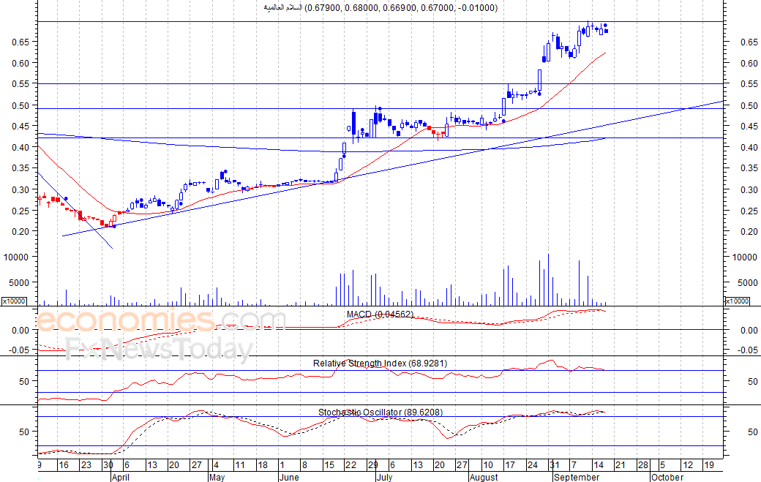Click 0.50 on the right price axis
This screenshot has width=761, height=482.
749,105
